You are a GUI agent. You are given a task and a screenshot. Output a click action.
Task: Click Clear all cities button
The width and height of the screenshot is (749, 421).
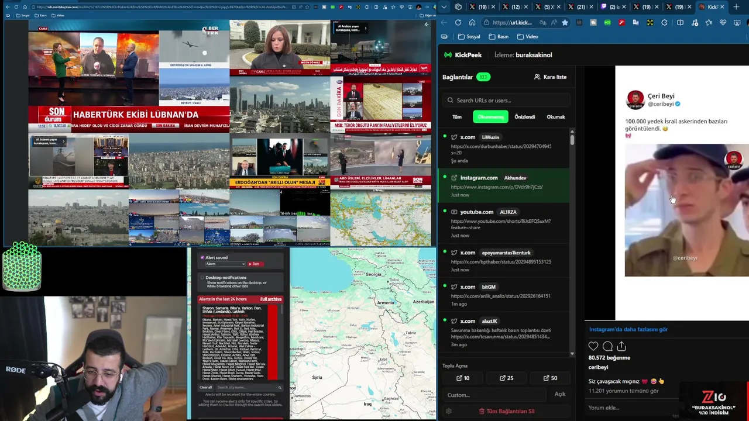[x=205, y=387]
